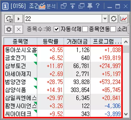Image resolution: width=131 pixels, height=120 pixels.
Task: Open settings with the gear icon
Action: (x=9, y=29)
